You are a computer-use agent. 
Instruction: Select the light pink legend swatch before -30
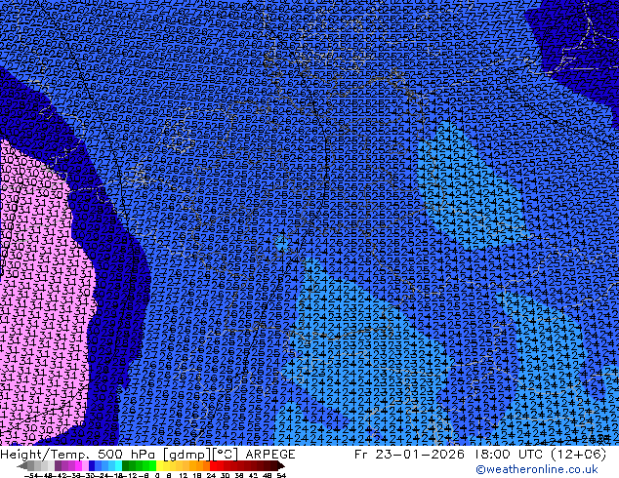(x=85, y=466)
